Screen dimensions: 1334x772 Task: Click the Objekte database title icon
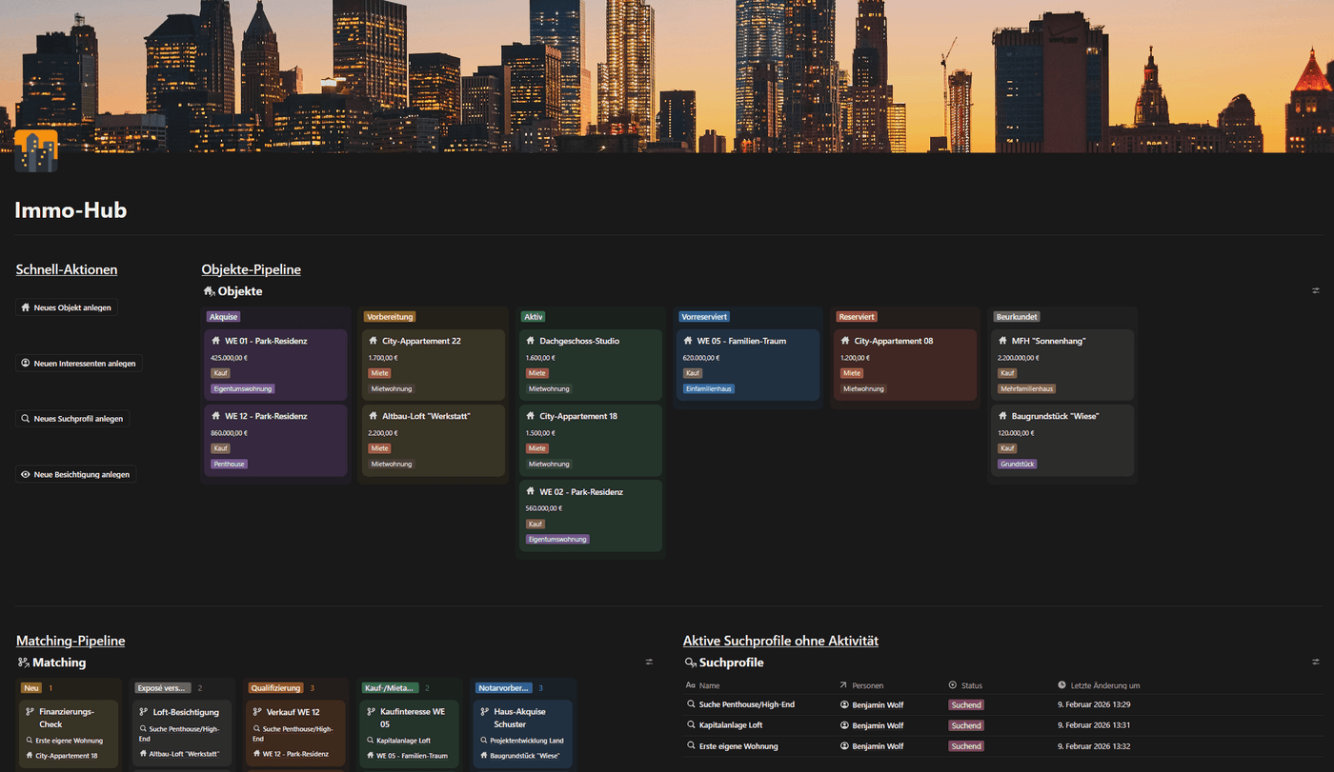point(209,291)
